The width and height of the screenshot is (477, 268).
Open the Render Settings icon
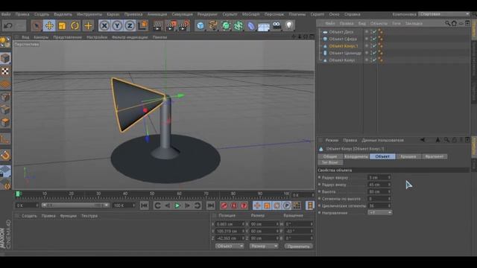[x=184, y=26]
